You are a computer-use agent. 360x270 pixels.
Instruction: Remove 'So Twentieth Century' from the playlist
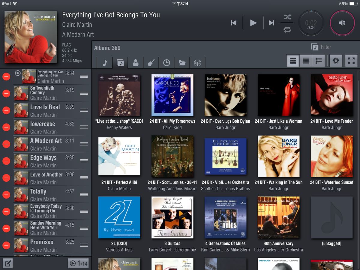tap(6, 94)
